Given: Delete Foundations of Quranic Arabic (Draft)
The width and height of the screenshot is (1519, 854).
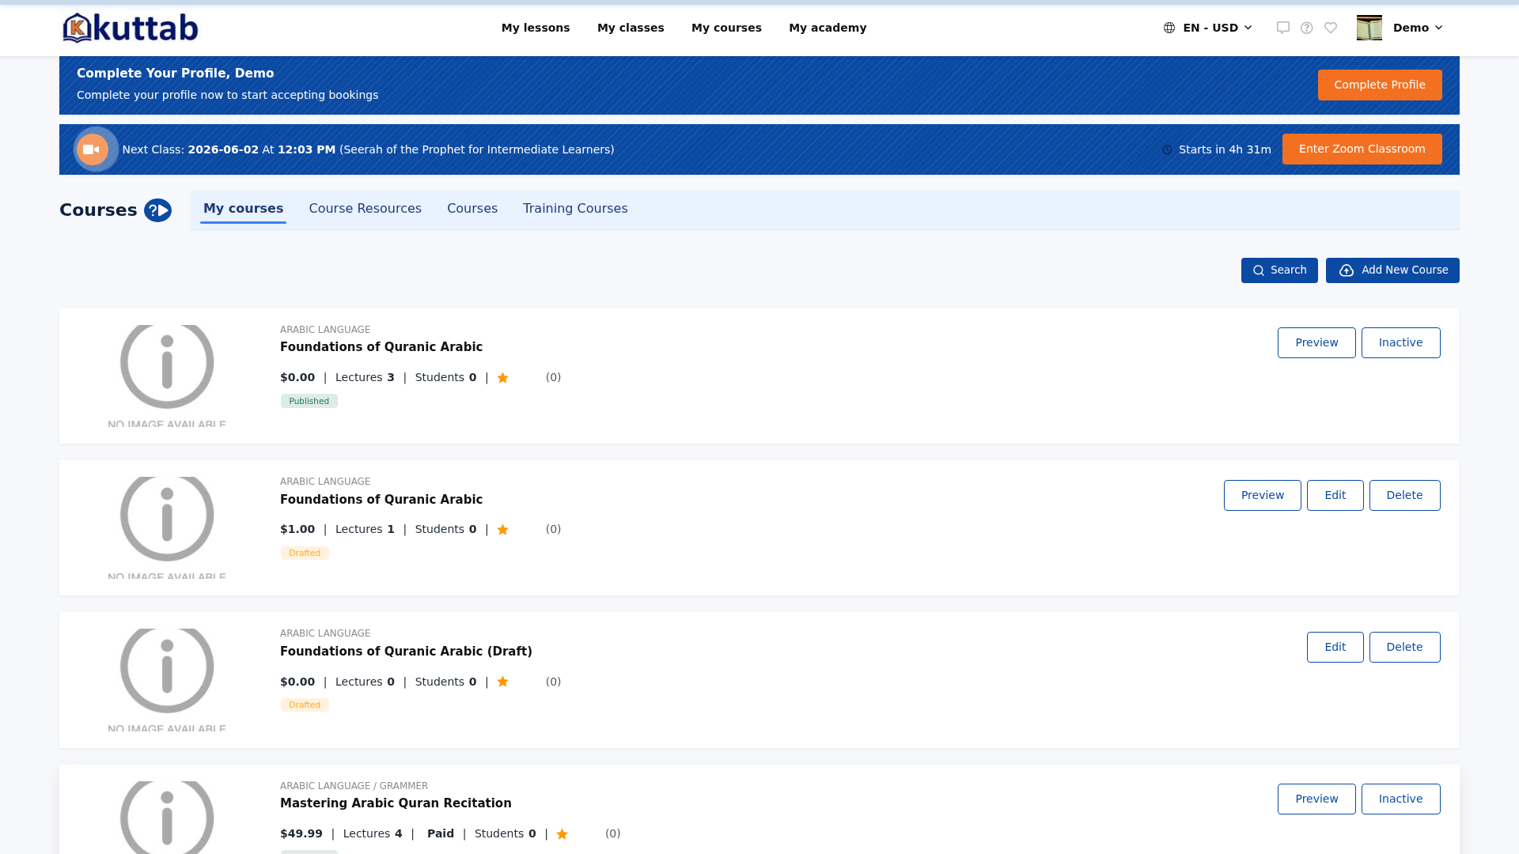Looking at the screenshot, I should click(x=1404, y=648).
